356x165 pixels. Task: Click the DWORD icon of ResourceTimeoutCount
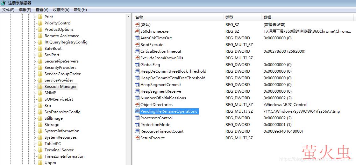(x=137, y=131)
